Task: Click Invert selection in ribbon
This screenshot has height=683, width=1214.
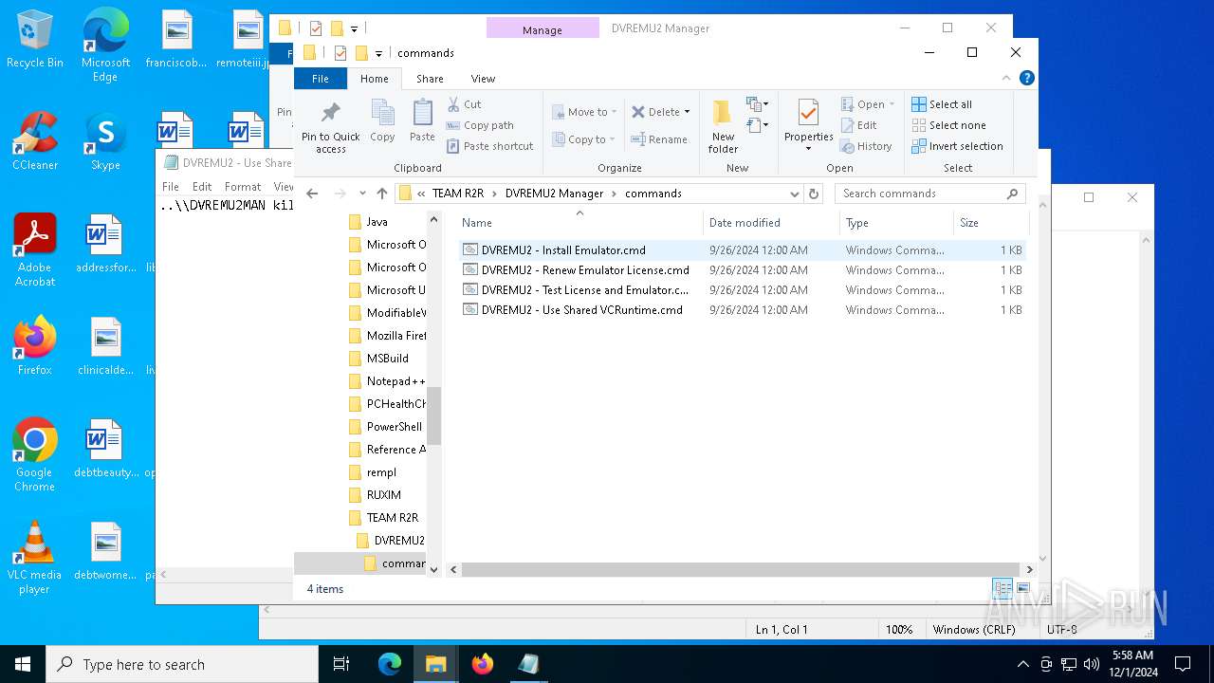Action: 957,146
